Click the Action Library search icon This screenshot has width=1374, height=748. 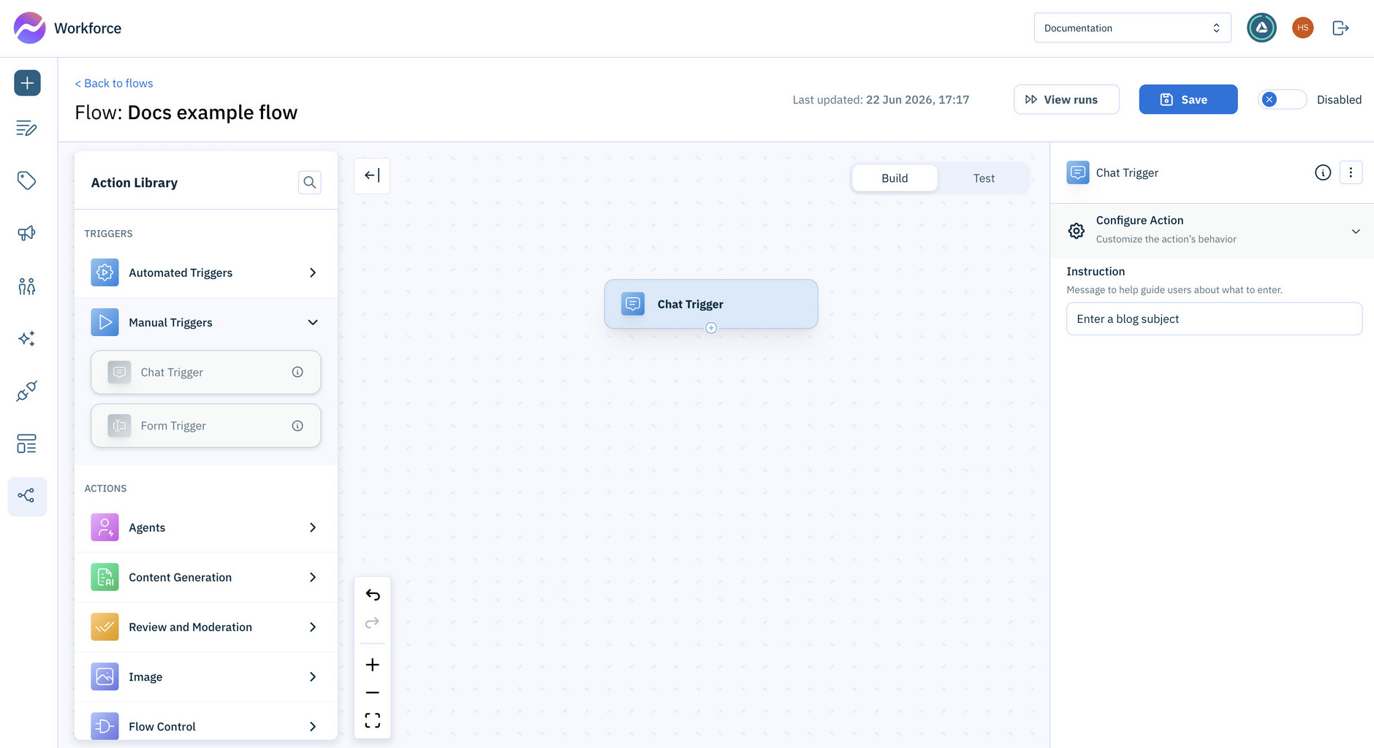310,182
